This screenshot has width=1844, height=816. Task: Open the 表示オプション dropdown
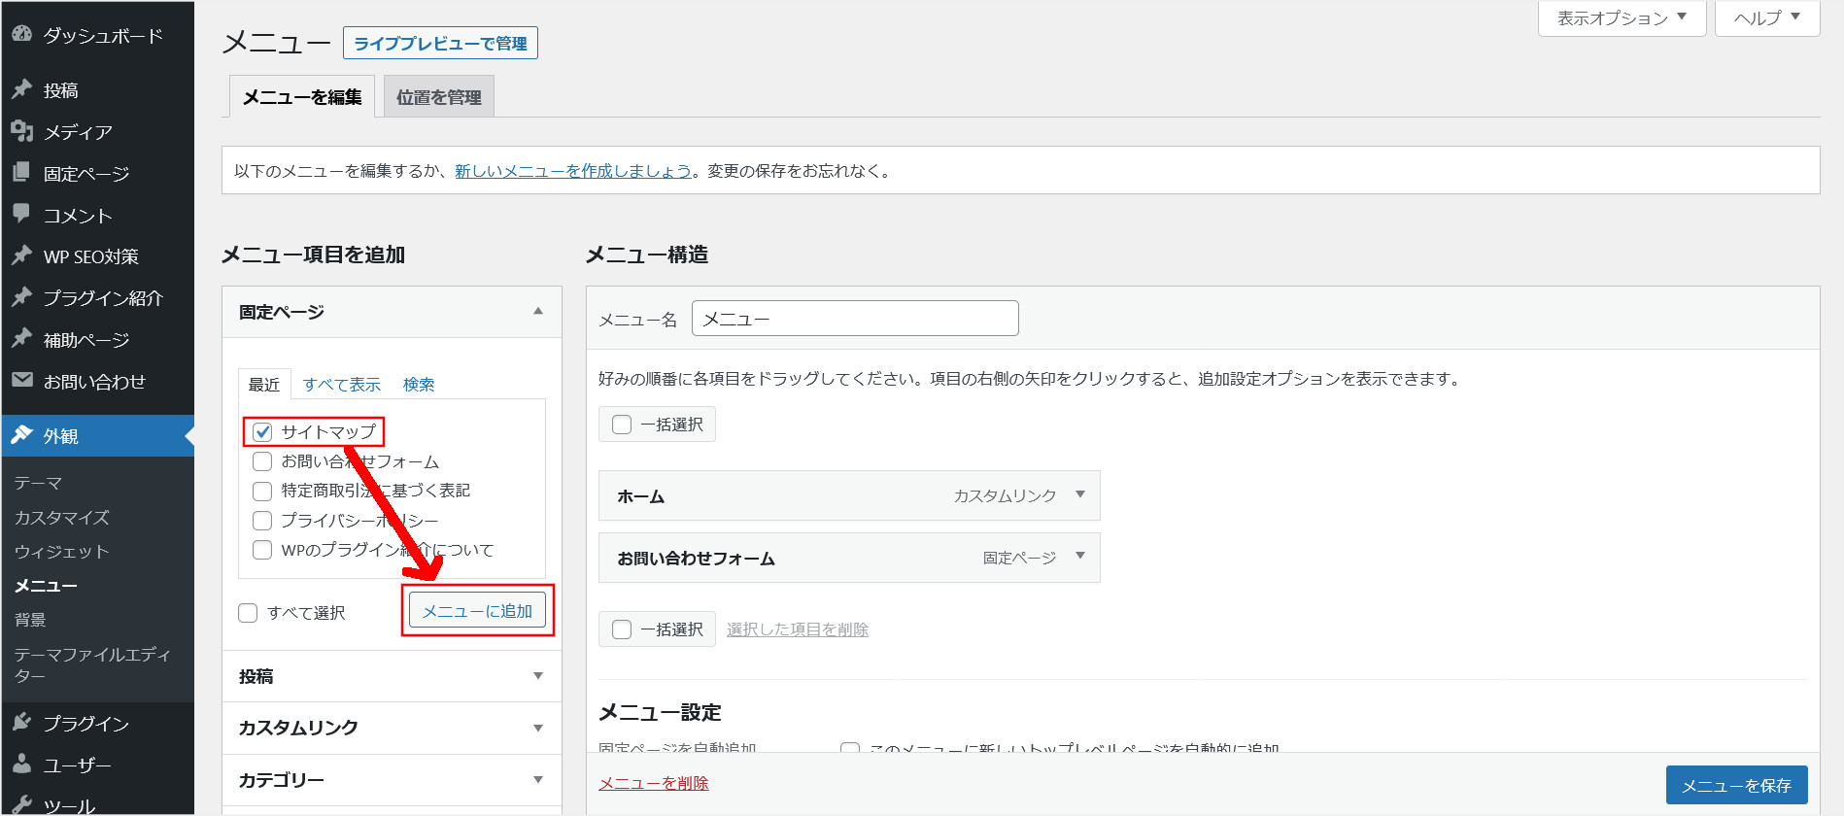[1622, 18]
